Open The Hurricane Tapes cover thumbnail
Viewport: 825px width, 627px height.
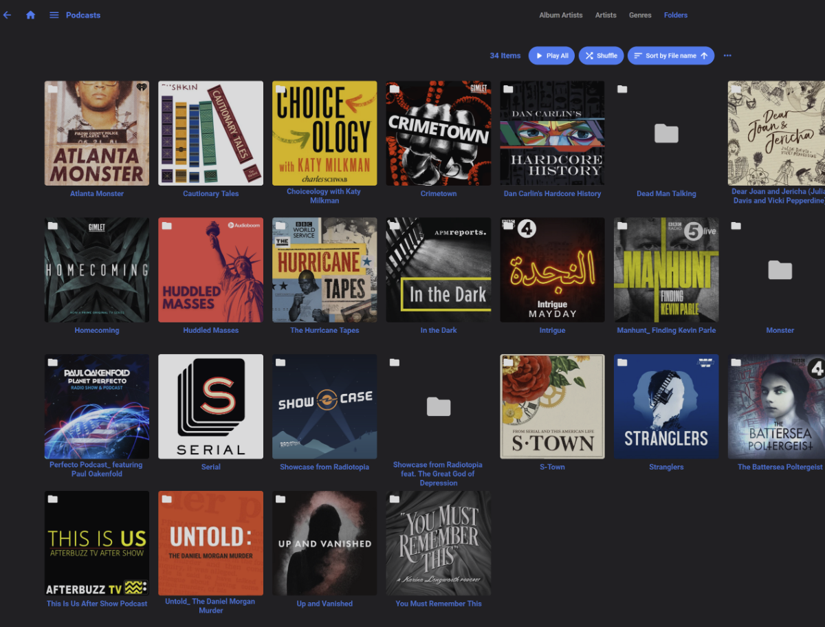[324, 270]
